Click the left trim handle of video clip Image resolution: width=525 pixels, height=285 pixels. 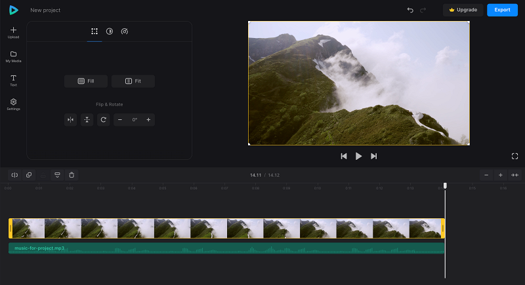coord(10,228)
